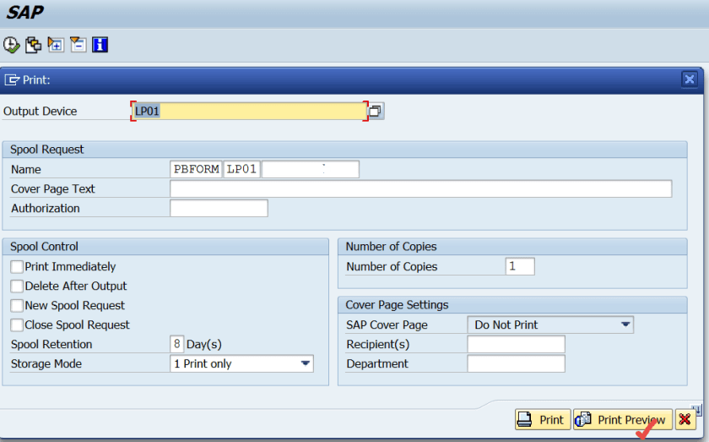The height and width of the screenshot is (442, 709).
Task: Click the LP01 spool name field
Action: [242, 169]
